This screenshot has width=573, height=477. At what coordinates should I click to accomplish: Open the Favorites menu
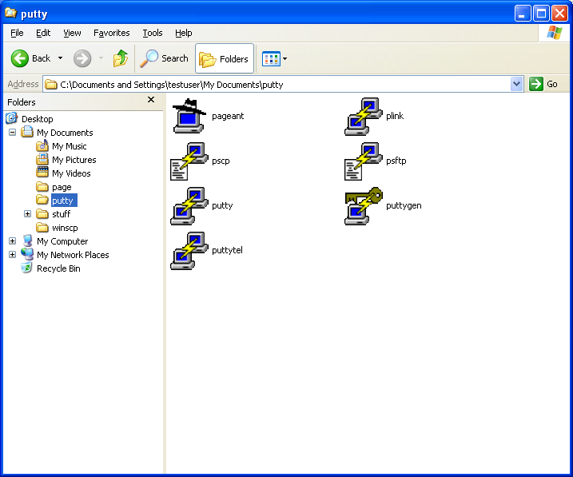(x=111, y=33)
